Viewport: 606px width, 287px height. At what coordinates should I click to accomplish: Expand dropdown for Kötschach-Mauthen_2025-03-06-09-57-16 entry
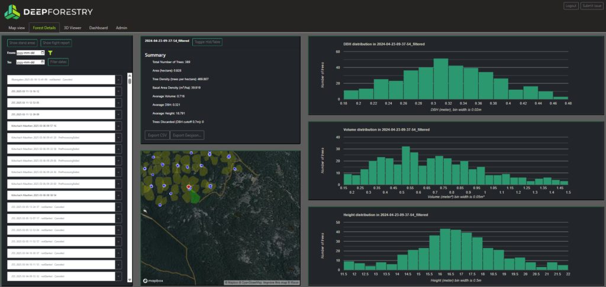(x=118, y=126)
